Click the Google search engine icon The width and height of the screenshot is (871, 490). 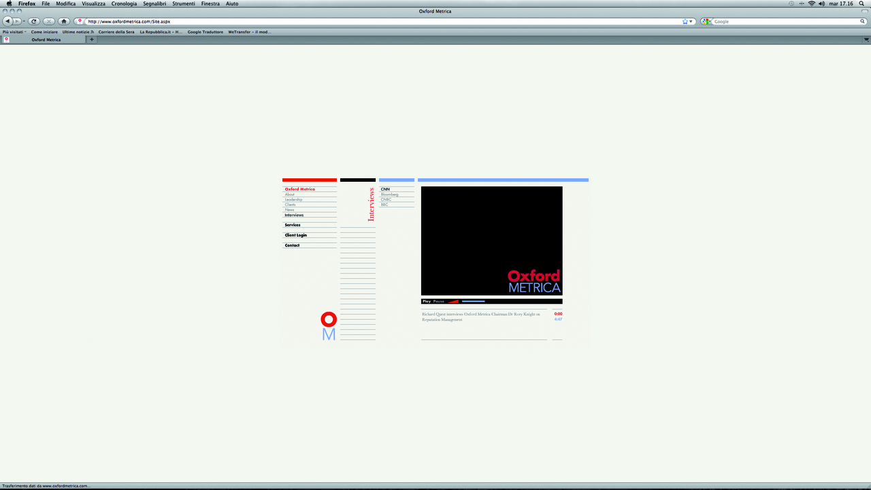[x=705, y=21]
